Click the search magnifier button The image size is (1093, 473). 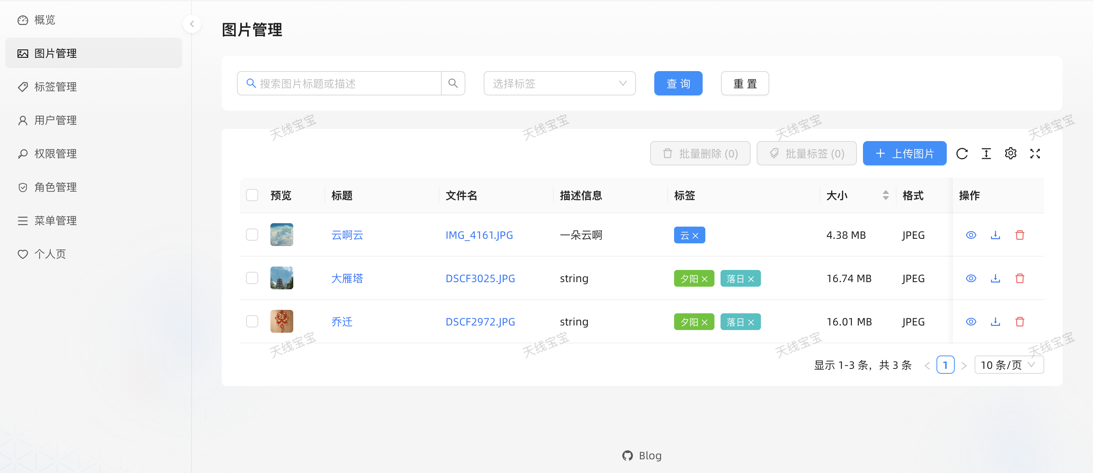(x=453, y=83)
